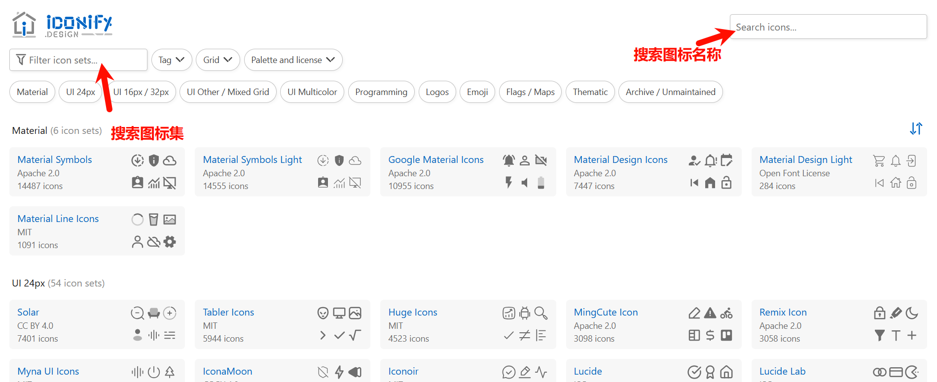Screen dimensions: 937x382
Task: Open the Tag dropdown
Action: click(172, 60)
